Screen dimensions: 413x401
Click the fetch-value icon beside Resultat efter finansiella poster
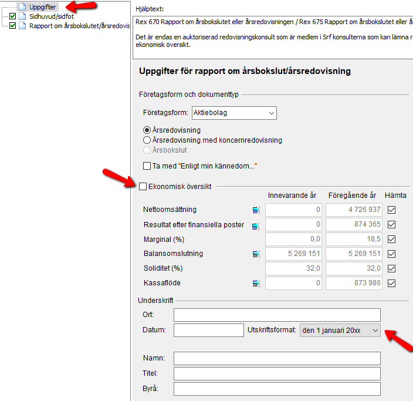click(256, 226)
